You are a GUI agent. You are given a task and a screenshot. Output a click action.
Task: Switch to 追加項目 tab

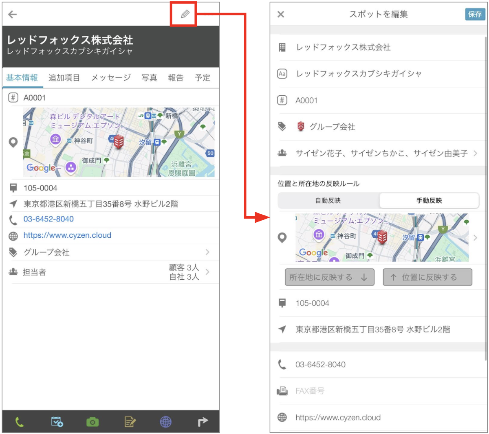[x=64, y=78]
